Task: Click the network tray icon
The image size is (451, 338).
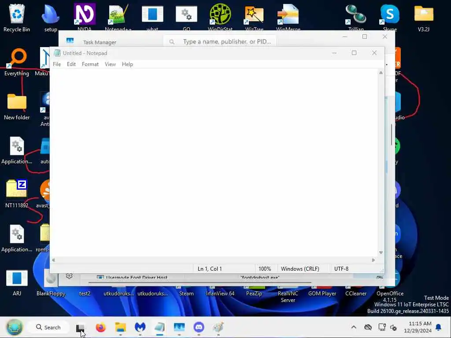Action: pyautogui.click(x=382, y=327)
